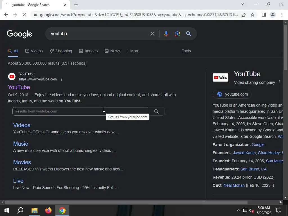The width and height of the screenshot is (288, 216).
Task: Switch to the Videos tab
Action: [x=34, y=51]
